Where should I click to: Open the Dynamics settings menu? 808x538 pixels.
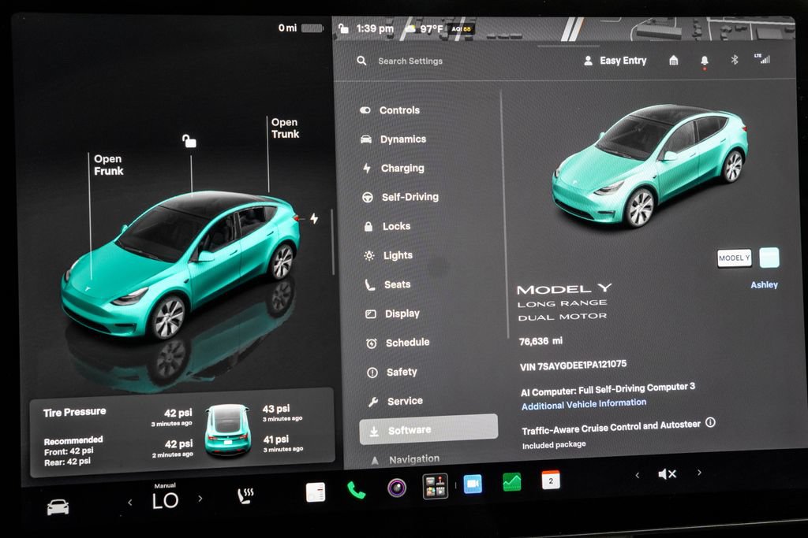pos(393,139)
